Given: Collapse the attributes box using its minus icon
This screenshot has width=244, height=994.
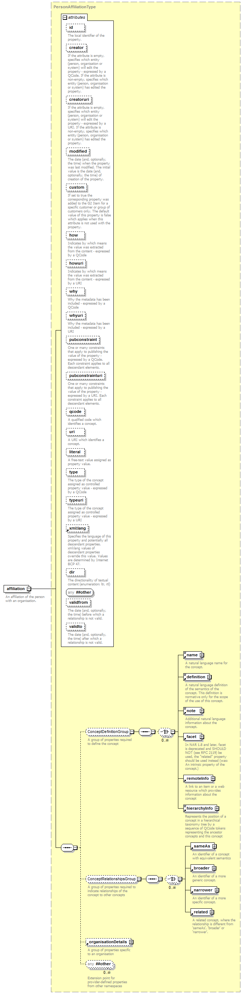Looking at the screenshot, I should point(65,17).
